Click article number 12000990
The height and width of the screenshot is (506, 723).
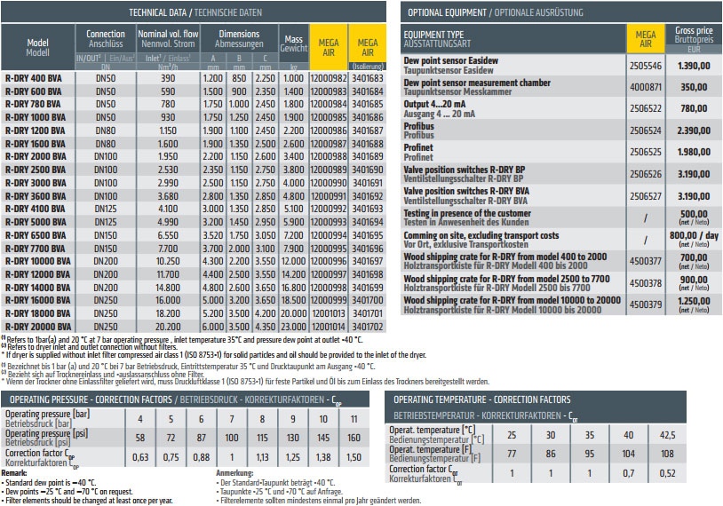pos(329,183)
